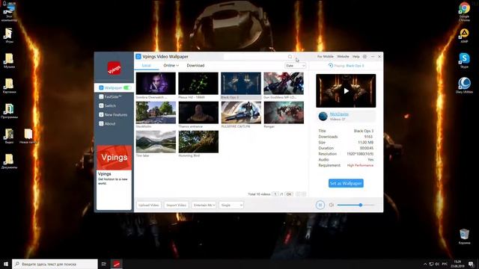Open the Glary Utilities desktop shortcut
The width and height of the screenshot is (479, 269).
point(464,85)
